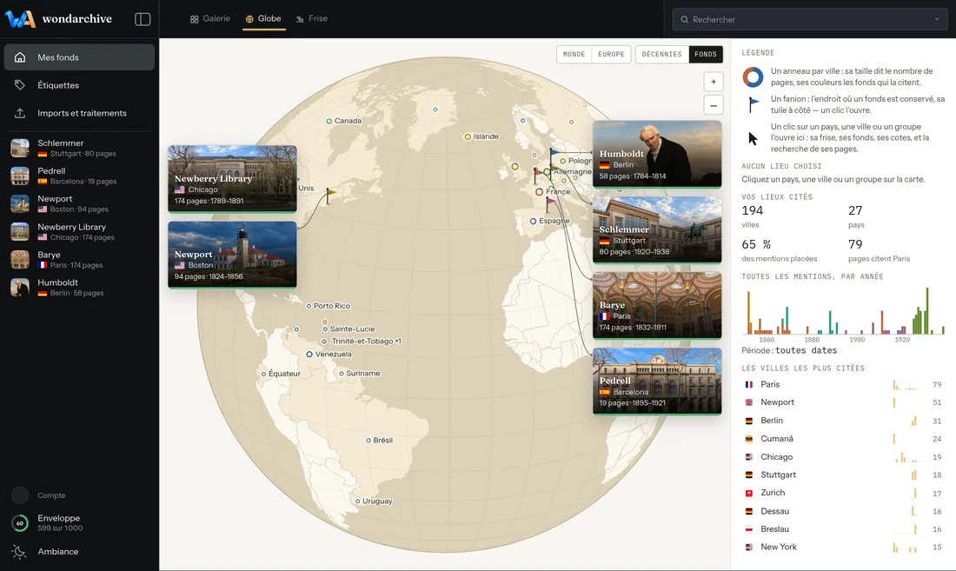Select Berlin in the most-cited cities list
Viewport: 956px width, 571px height.
pyautogui.click(x=843, y=421)
